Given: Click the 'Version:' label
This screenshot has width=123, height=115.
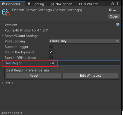Looking at the screenshot, I should click(x=11, y=25).
